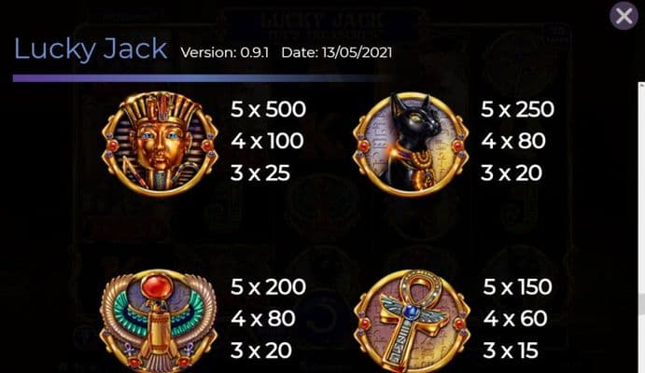645x373 pixels.
Task: Click the 5 x 200 falcon payout
Action: pos(268,286)
